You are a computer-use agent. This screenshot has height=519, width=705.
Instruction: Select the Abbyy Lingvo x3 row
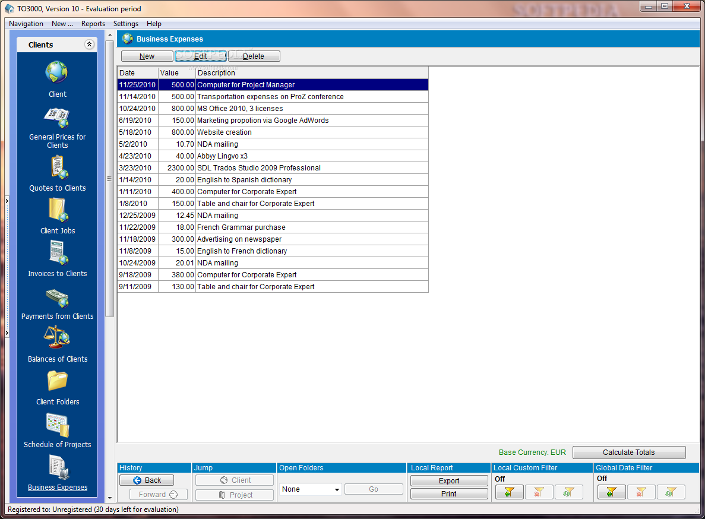(273, 156)
